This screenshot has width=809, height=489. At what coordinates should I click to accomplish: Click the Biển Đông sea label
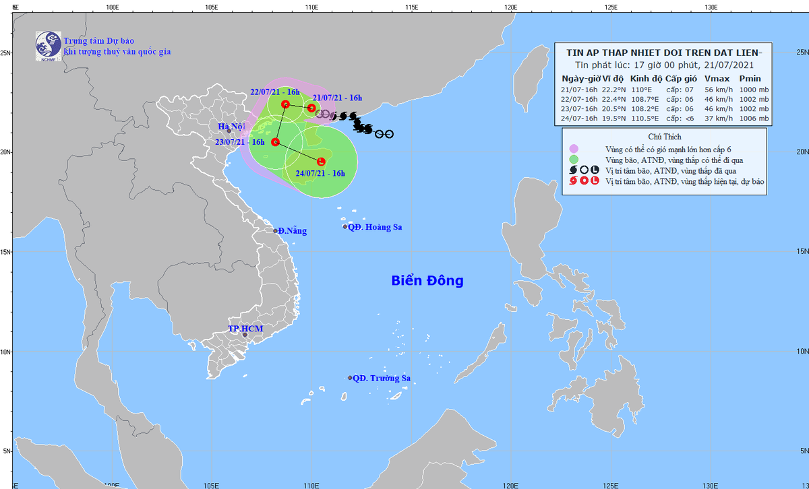tap(427, 281)
